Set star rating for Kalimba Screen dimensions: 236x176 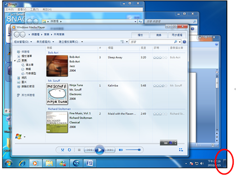[160, 86]
